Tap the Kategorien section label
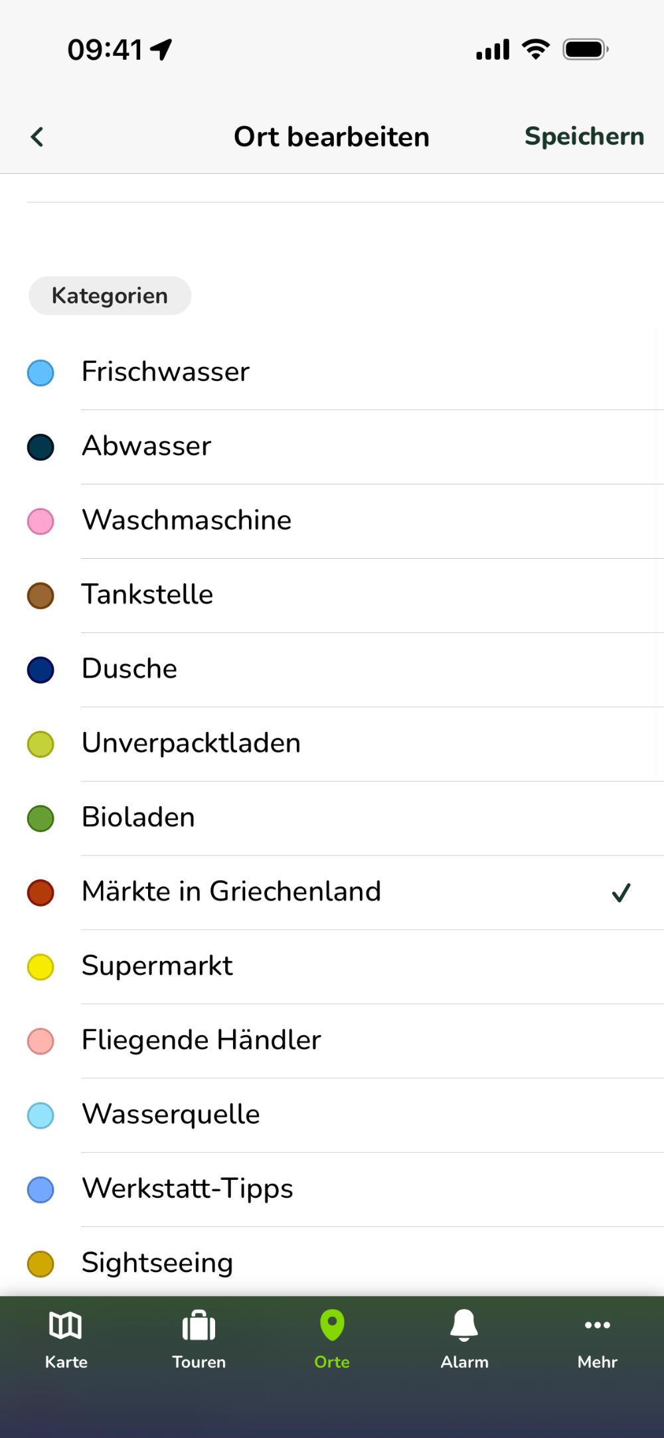 110,296
